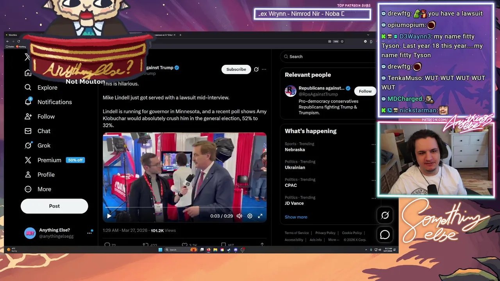The width and height of the screenshot is (500, 281).
Task: Open the Cookie Policy link
Action: (352, 233)
